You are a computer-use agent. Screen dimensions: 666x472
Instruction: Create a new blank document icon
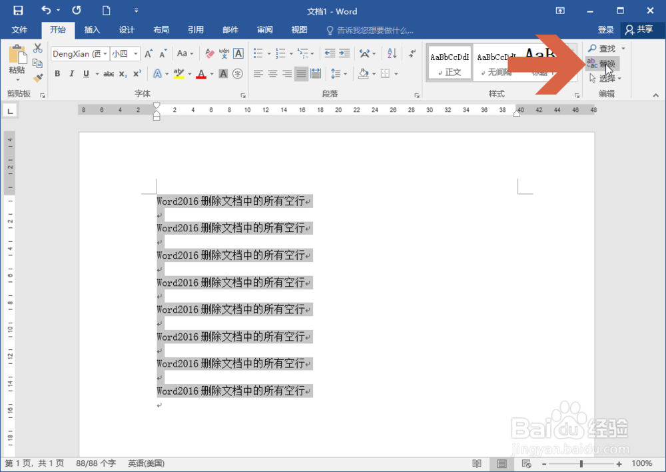pyautogui.click(x=106, y=11)
